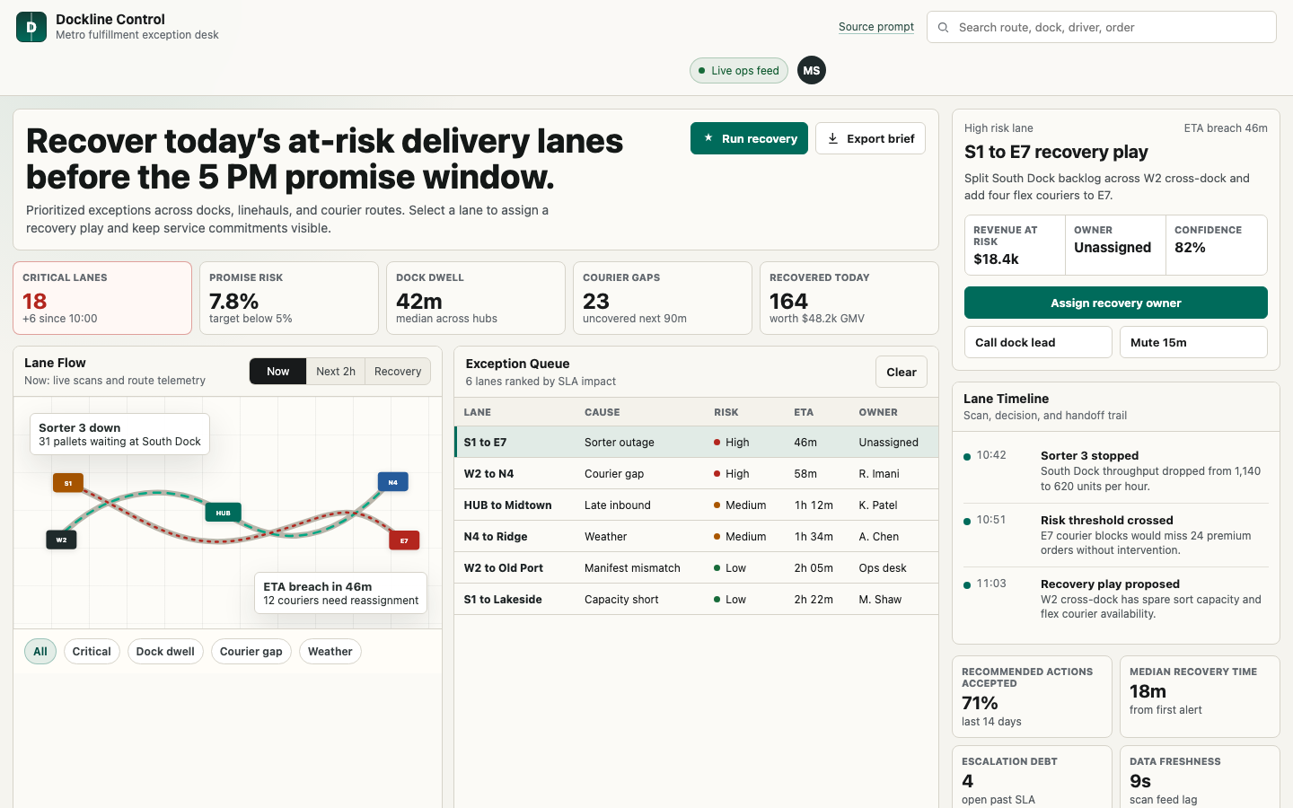Click the Mute 15m button
This screenshot has width=1293, height=808.
coord(1193,342)
